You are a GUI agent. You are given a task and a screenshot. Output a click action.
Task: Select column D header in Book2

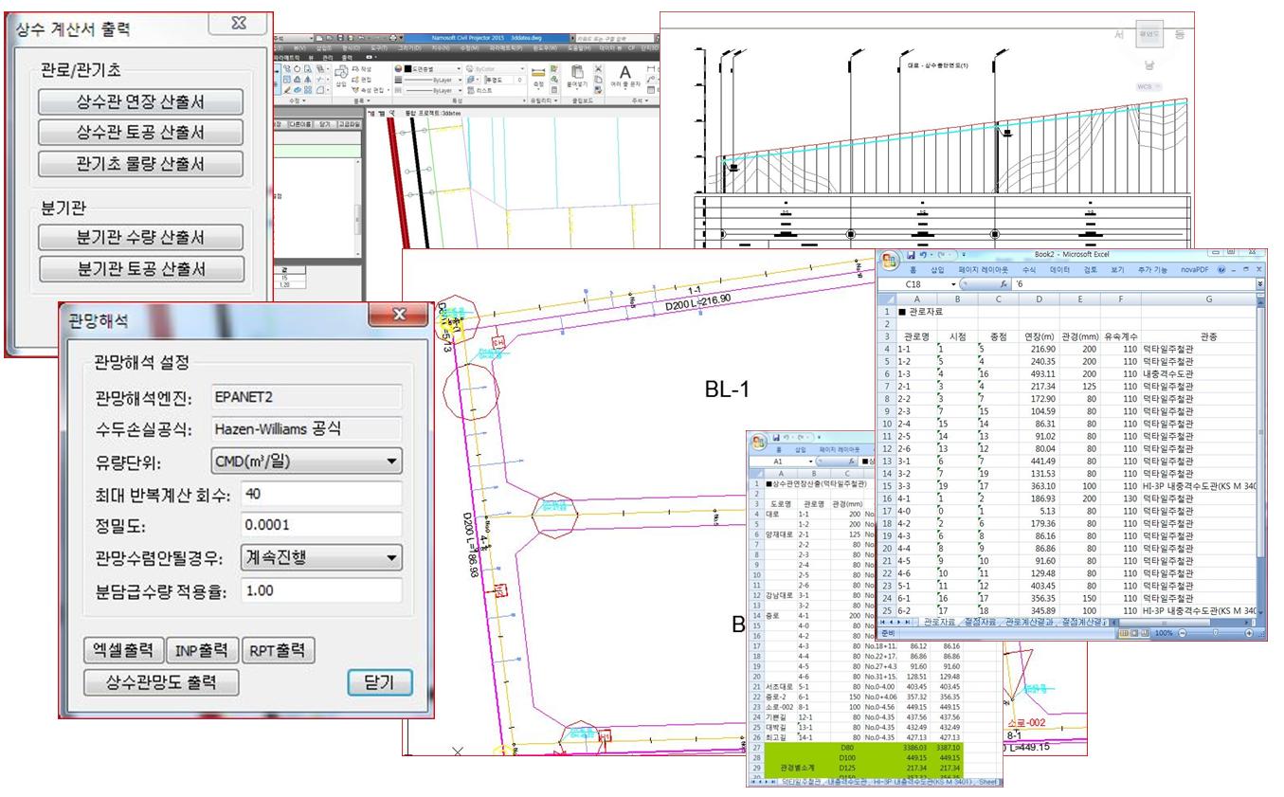tap(1040, 299)
